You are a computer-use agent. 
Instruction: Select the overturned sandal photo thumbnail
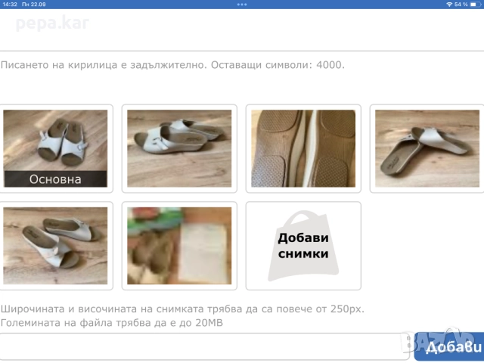point(427,148)
